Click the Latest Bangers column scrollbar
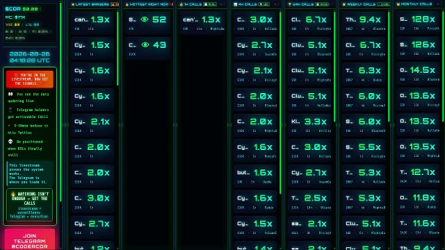445x250 pixels. (x=118, y=48)
